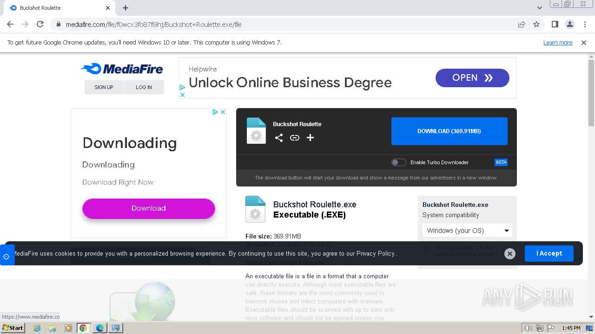Dismiss cookie banner with X icon

[510, 254]
